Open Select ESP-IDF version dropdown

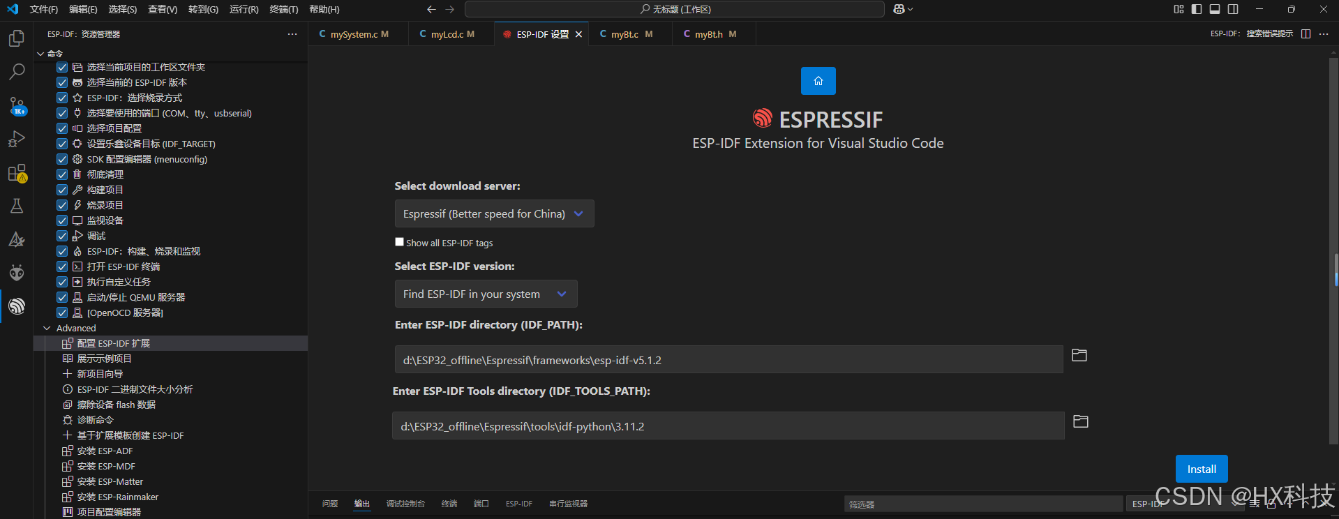coord(486,294)
